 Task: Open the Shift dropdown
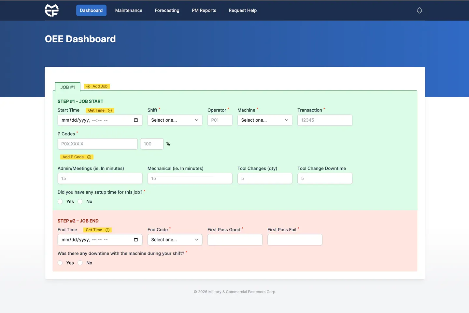175,120
